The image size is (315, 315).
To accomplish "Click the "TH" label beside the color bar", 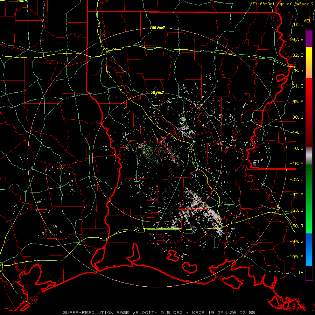I will (x=301, y=273).
